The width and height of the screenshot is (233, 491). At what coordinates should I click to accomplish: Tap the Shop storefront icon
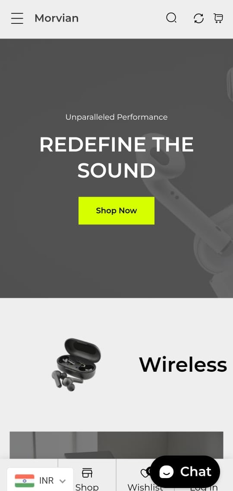click(x=87, y=472)
